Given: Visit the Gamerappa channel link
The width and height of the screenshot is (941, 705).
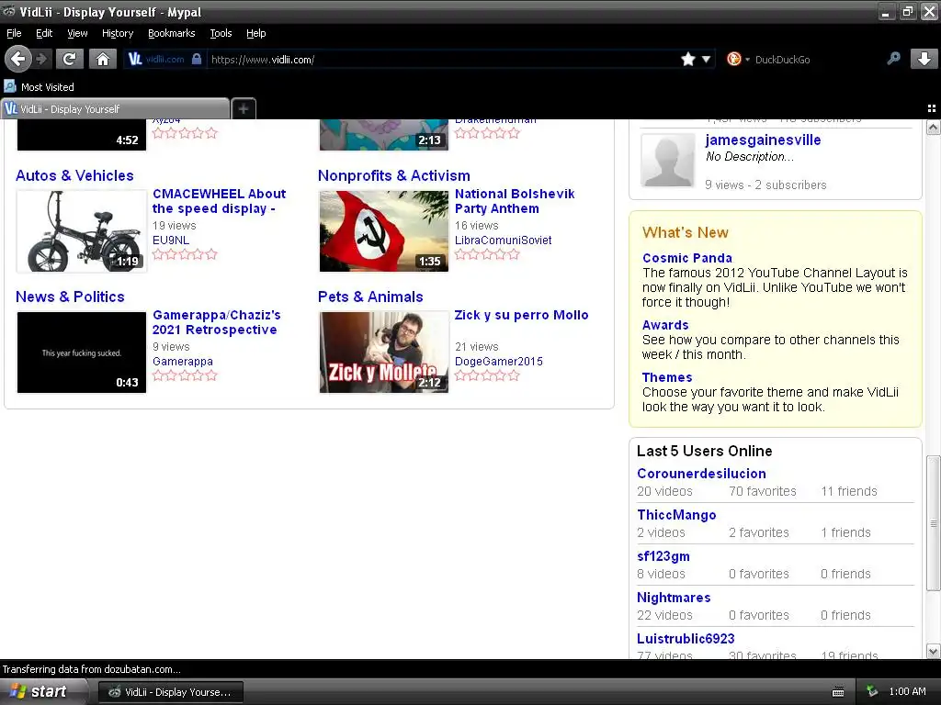Looking at the screenshot, I should [x=183, y=362].
